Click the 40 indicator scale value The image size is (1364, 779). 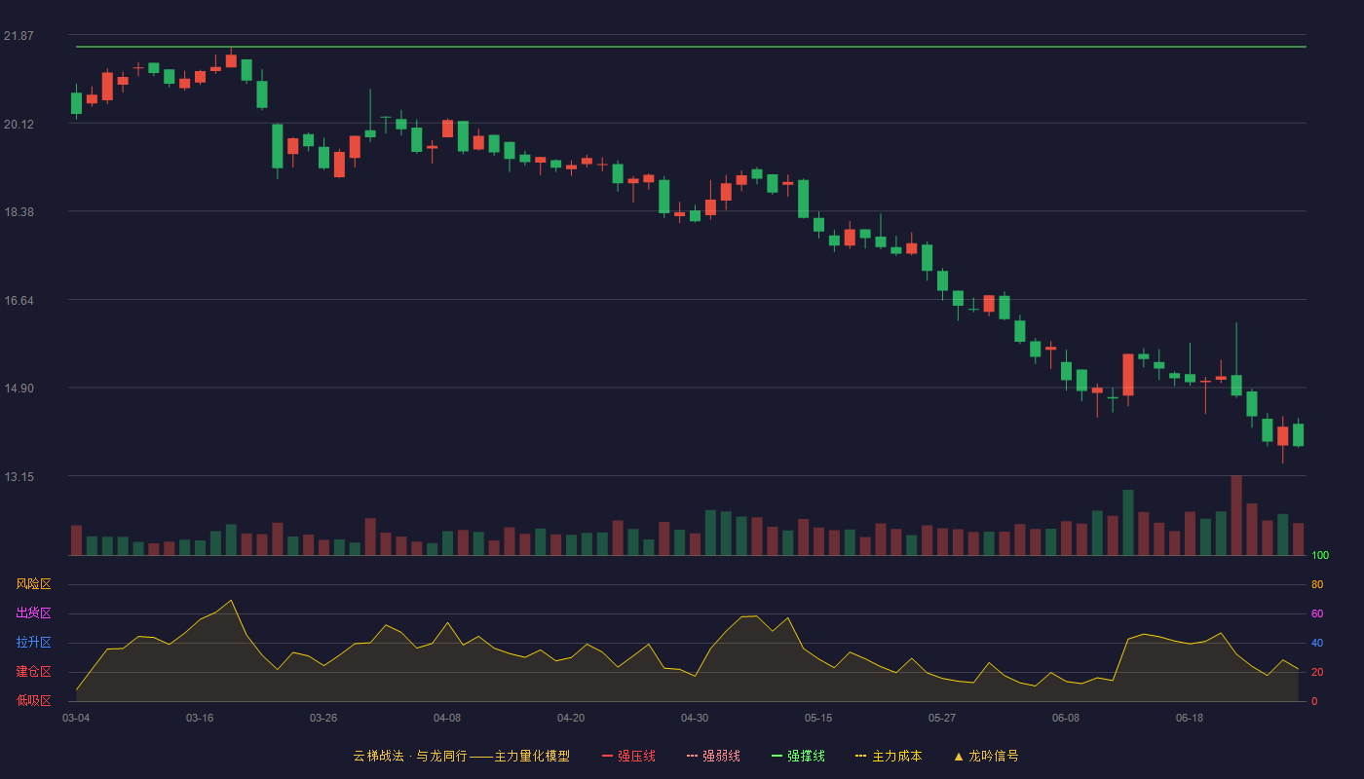click(1317, 643)
